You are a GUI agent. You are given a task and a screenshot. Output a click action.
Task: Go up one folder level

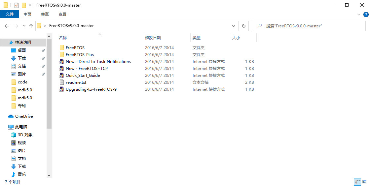pos(31,26)
